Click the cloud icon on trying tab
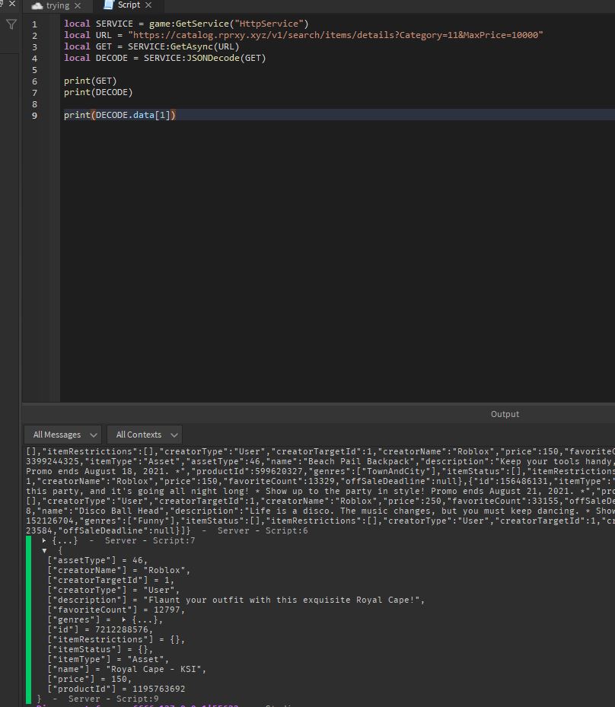Image resolution: width=615 pixels, height=707 pixels. tap(37, 6)
